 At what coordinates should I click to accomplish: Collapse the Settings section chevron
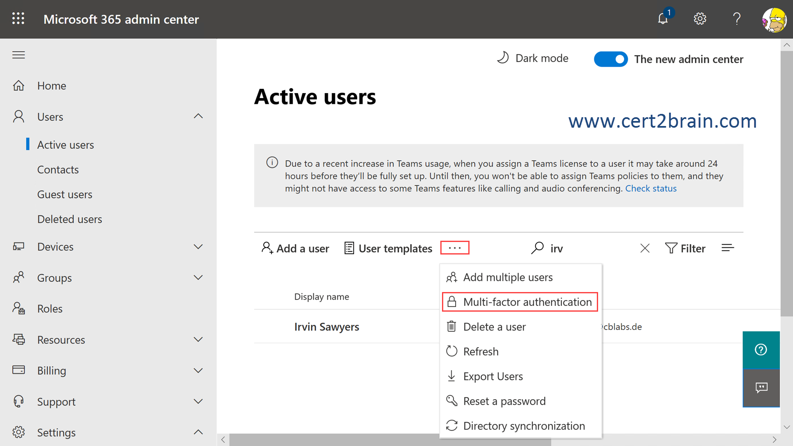click(198, 432)
